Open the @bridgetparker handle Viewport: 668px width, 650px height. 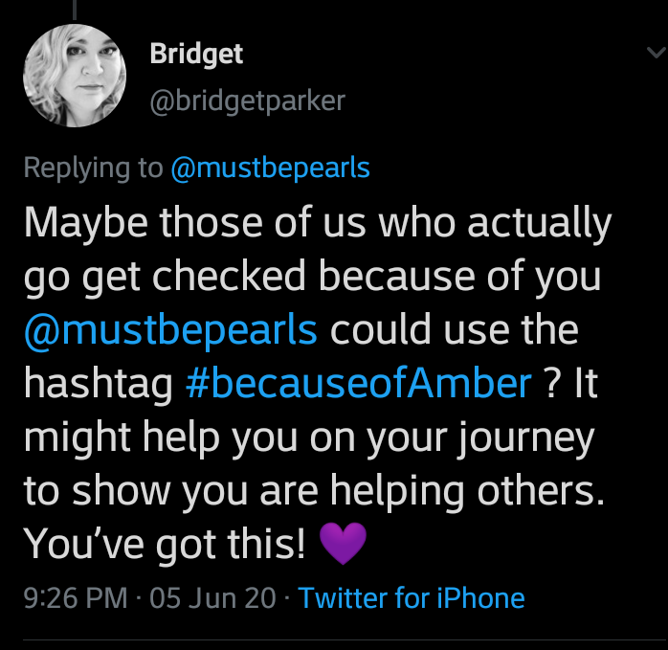(x=247, y=101)
